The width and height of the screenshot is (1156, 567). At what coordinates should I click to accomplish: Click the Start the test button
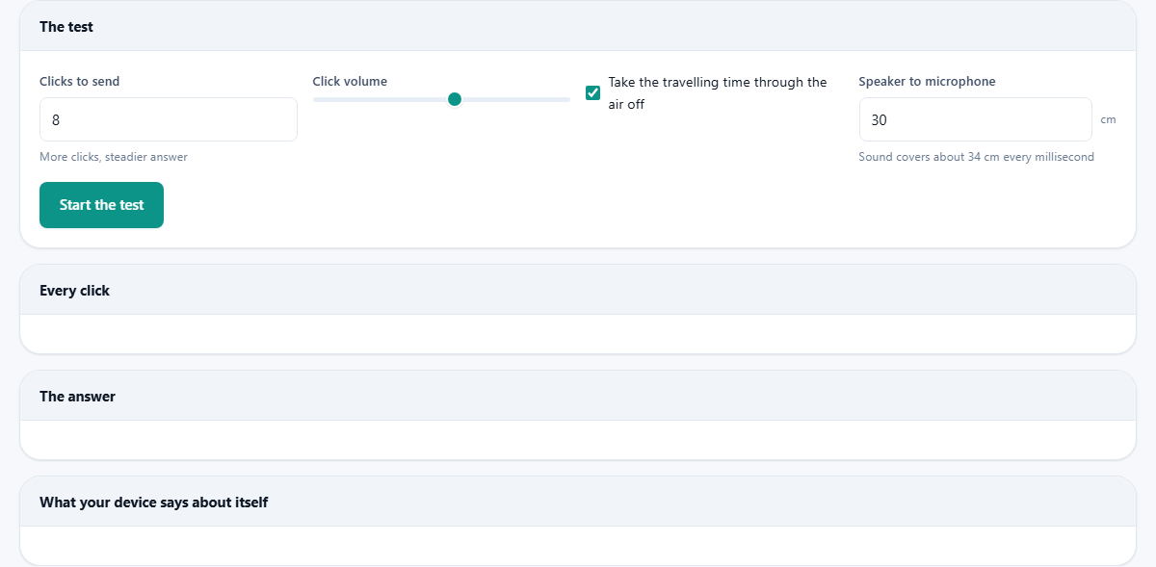101,205
